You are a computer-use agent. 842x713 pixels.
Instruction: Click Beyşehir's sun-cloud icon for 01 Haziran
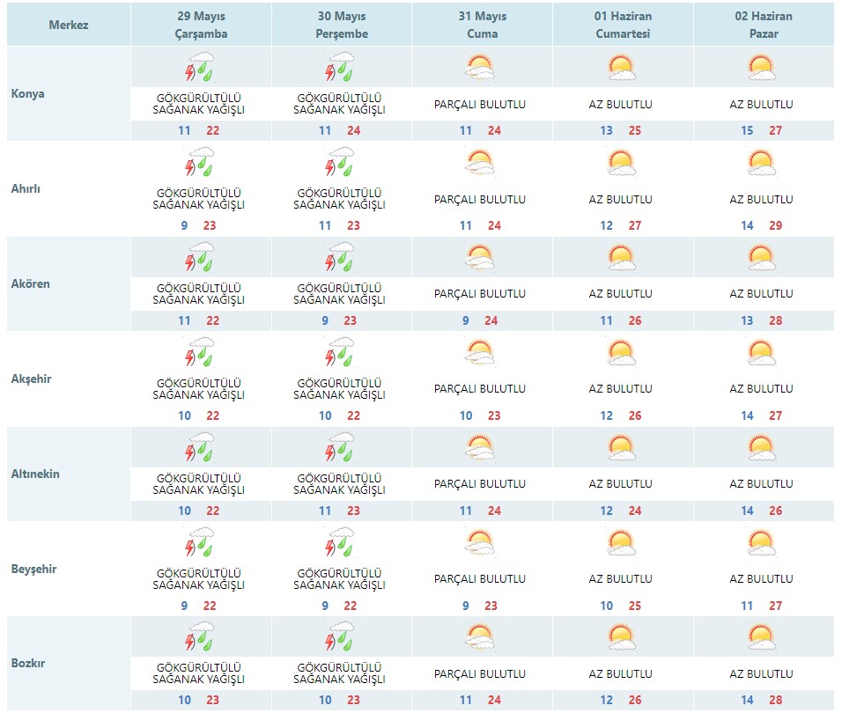(x=621, y=542)
